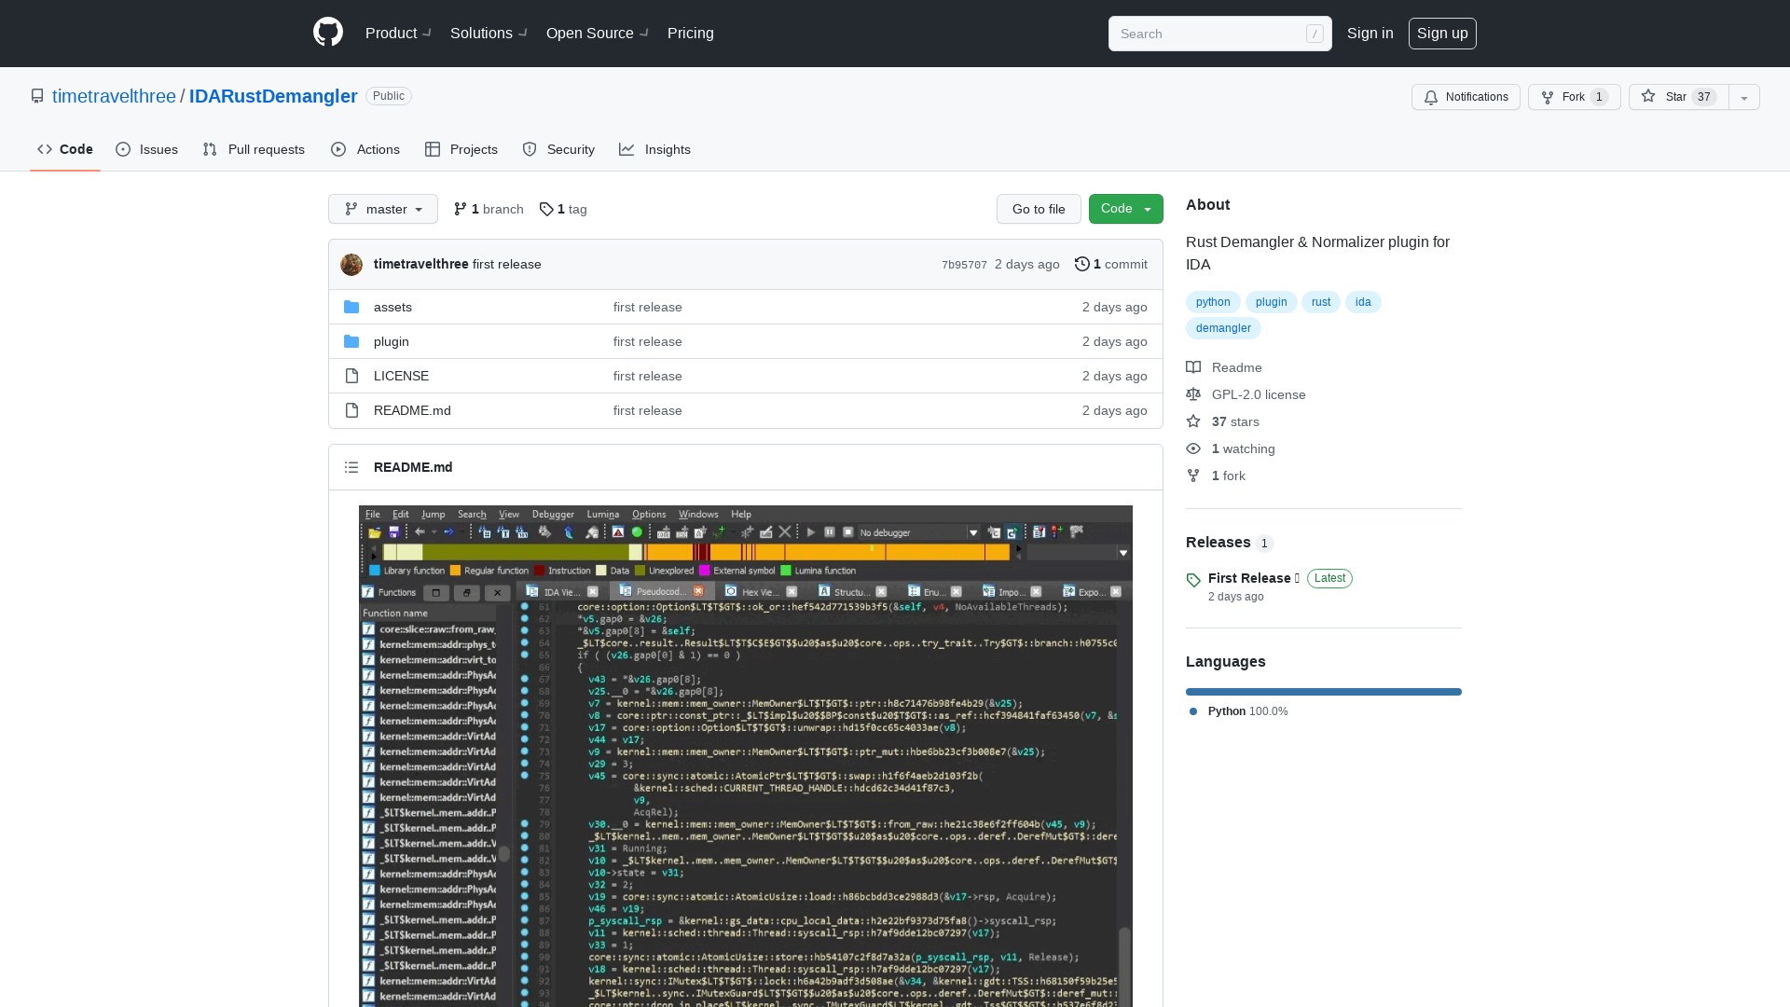The height and width of the screenshot is (1007, 1790).
Task: Expand the Solutions menu
Action: (x=489, y=33)
